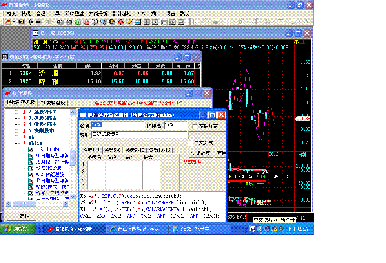Click the horizontal double-arrow toolbar icon
Screen dimensions: 386x263
click(39, 22)
